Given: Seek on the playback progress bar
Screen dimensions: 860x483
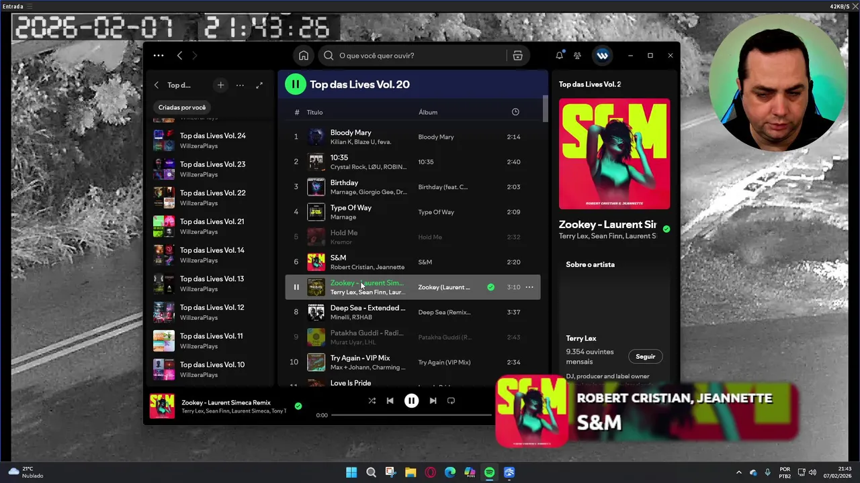Looking at the screenshot, I should pos(412,415).
